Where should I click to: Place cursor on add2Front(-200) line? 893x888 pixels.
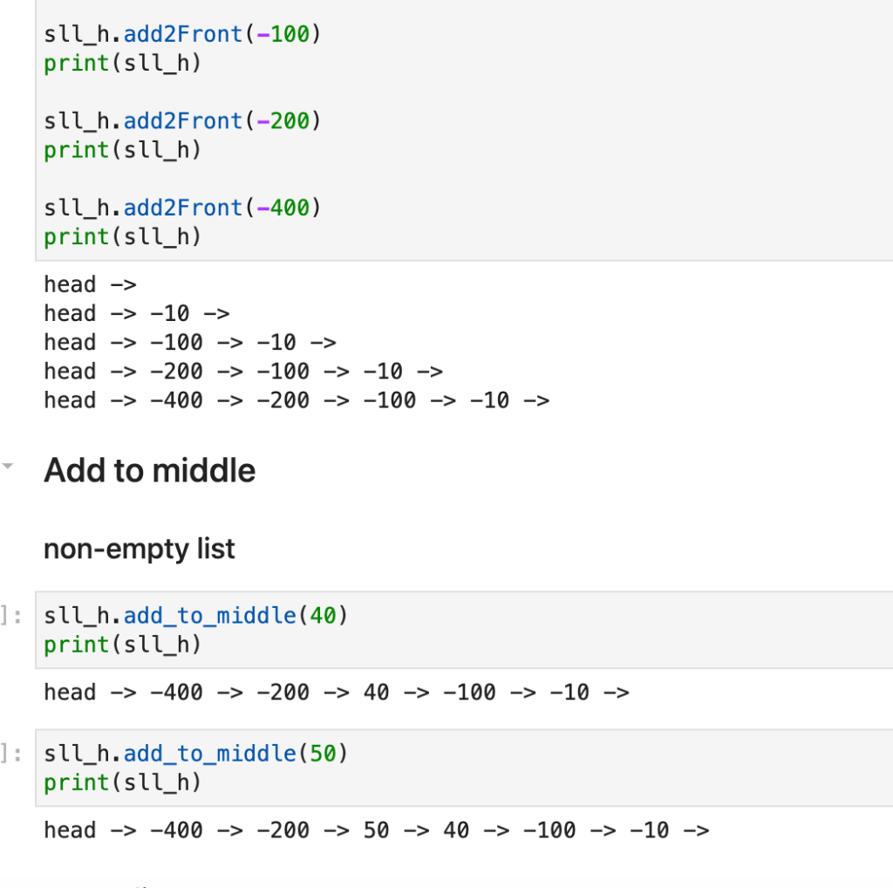[x=183, y=120]
